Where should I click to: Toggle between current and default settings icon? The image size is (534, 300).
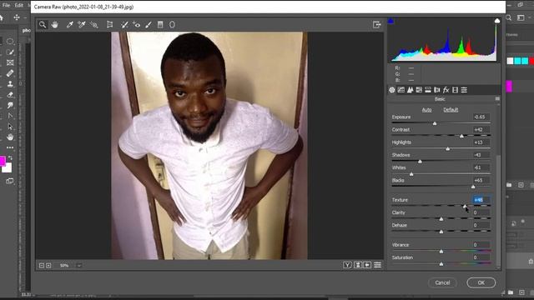pyautogui.click(x=377, y=265)
